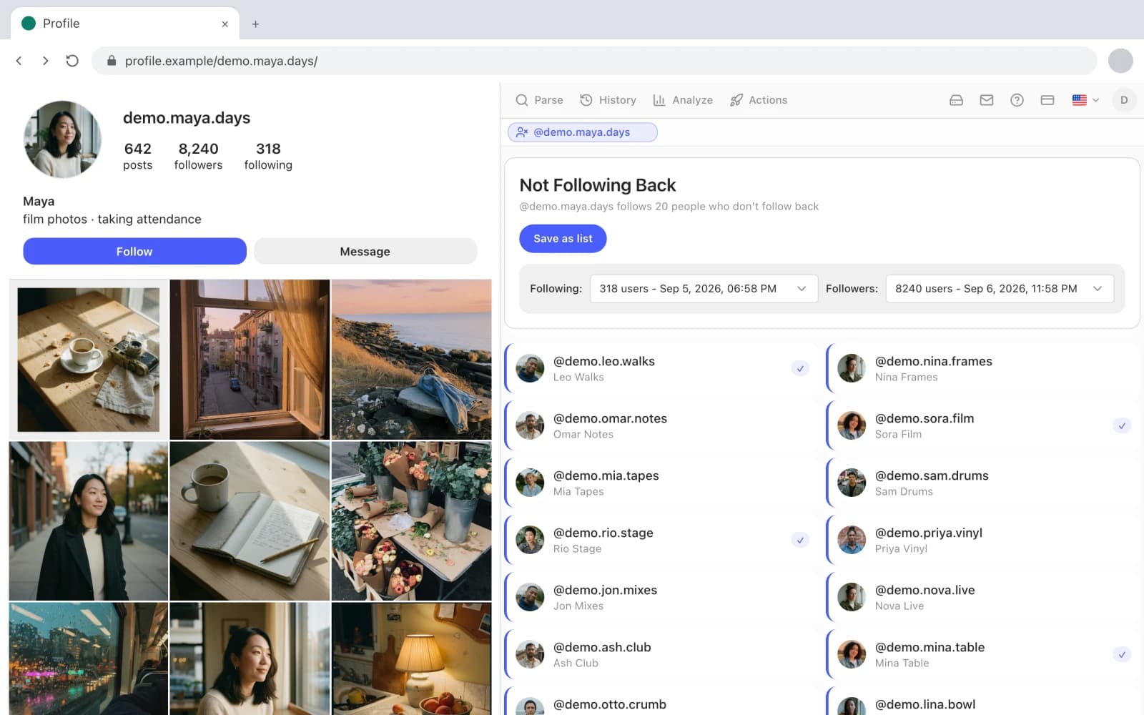Screen dimensions: 1144x715
Task: Click the 642 posts count
Action: coord(137,156)
